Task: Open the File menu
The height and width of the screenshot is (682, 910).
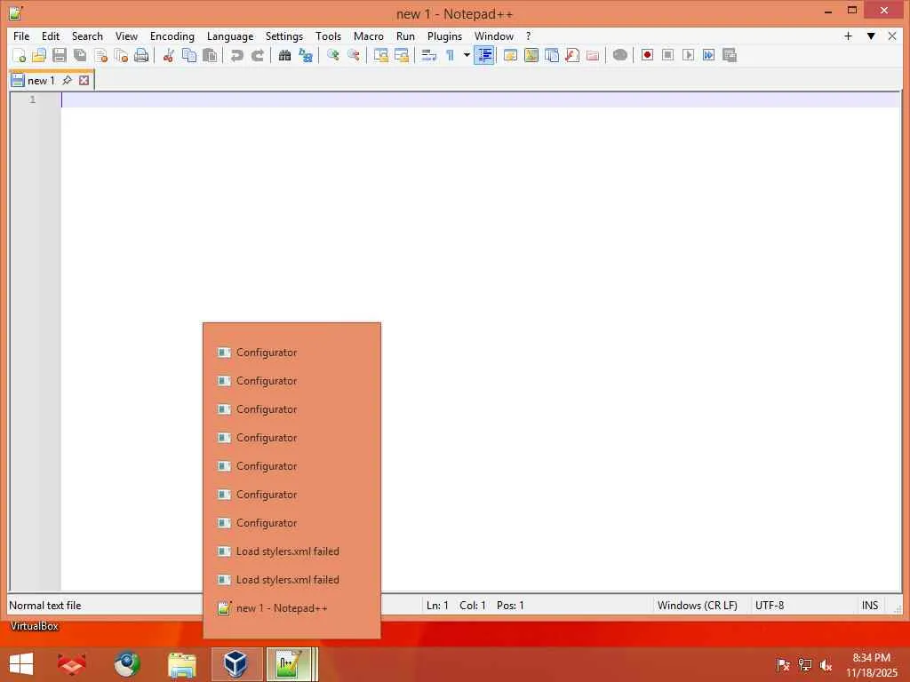Action: 21,36
